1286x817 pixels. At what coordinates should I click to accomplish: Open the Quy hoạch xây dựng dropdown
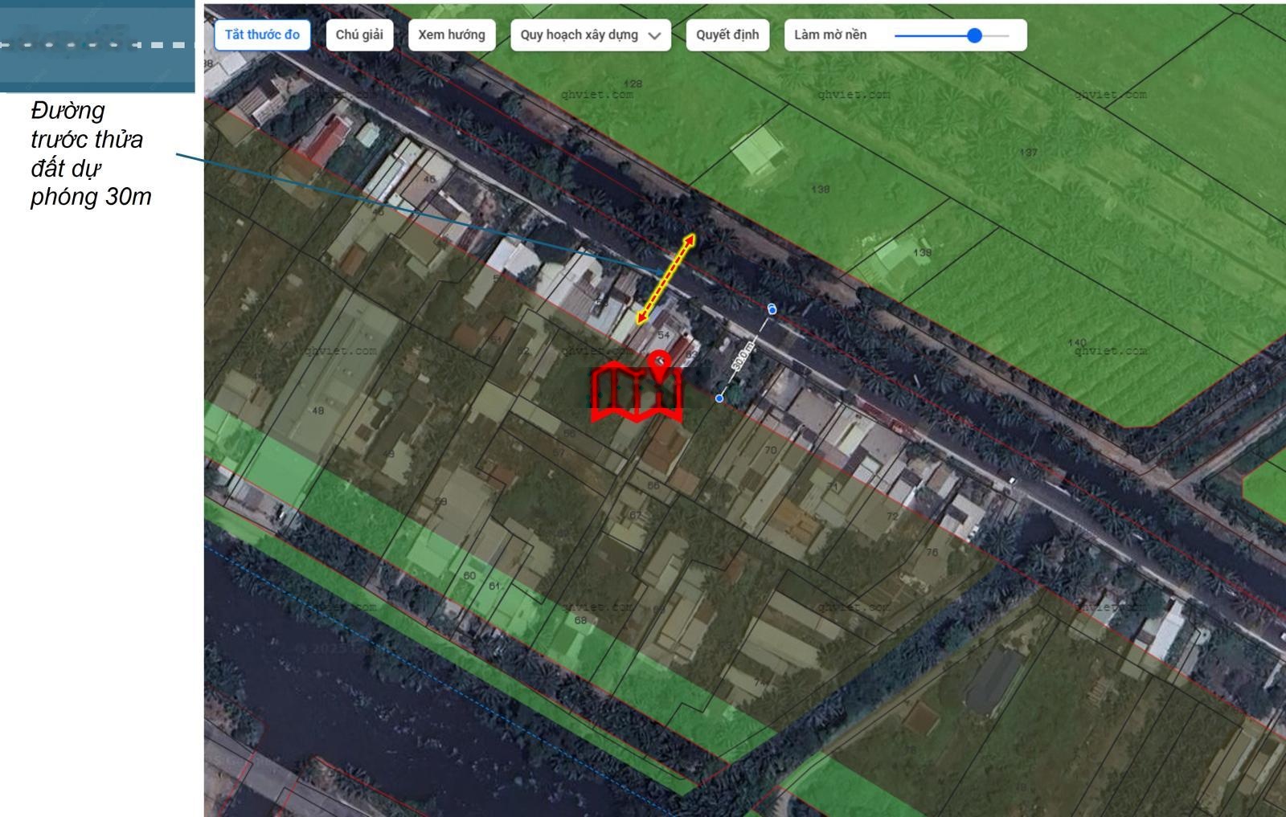[590, 35]
